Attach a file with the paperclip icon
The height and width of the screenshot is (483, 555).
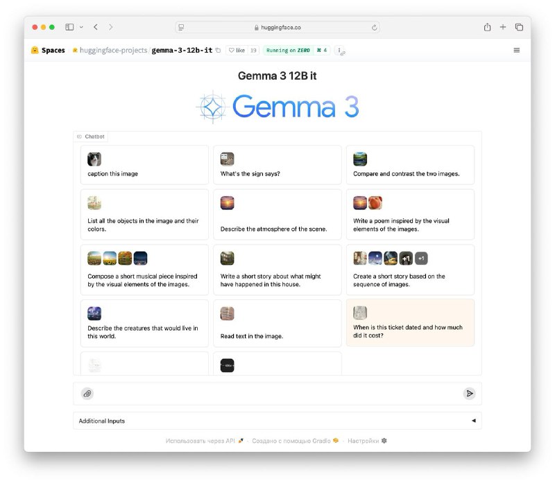click(87, 394)
